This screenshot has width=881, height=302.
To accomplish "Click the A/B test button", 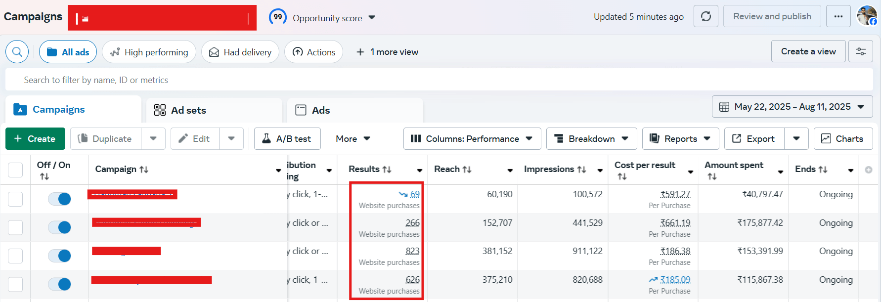I will [287, 139].
